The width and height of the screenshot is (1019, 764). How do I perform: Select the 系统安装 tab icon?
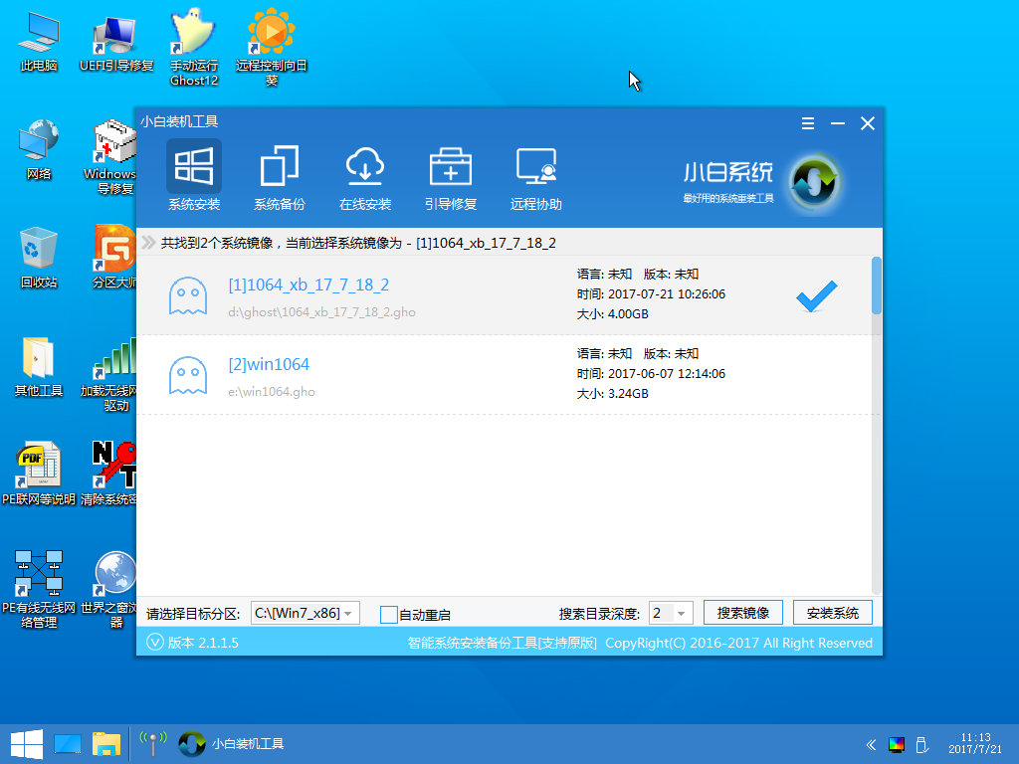tap(193, 166)
